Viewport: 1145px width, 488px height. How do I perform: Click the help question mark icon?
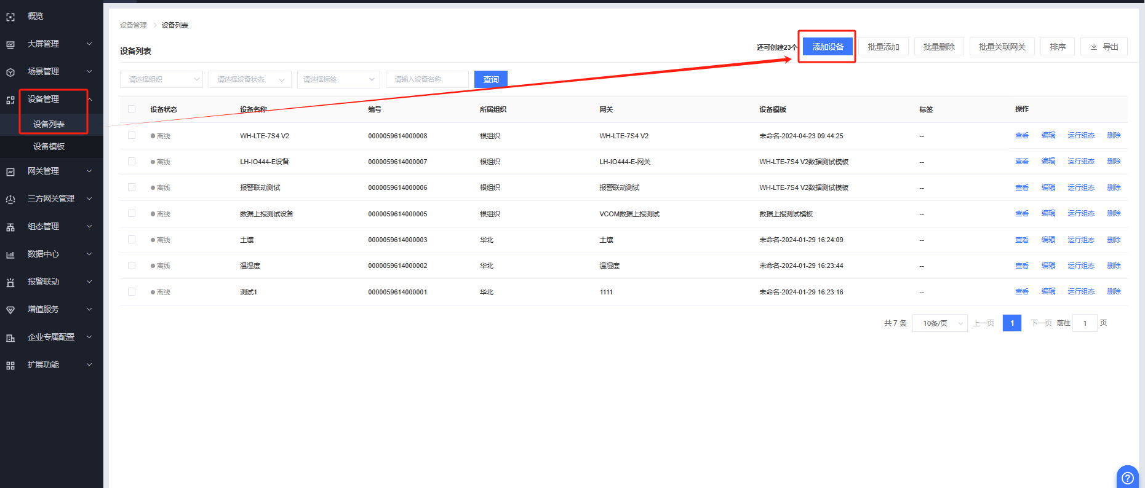1127,478
